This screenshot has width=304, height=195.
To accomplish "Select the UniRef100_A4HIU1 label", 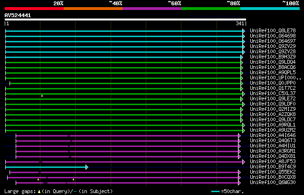I will pos(273,146).
